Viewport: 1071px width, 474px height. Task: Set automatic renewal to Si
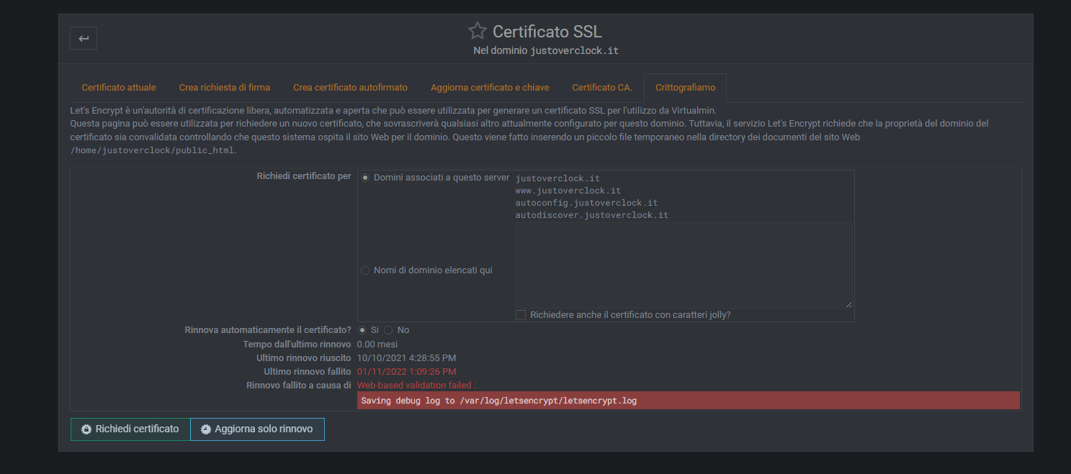click(x=362, y=330)
